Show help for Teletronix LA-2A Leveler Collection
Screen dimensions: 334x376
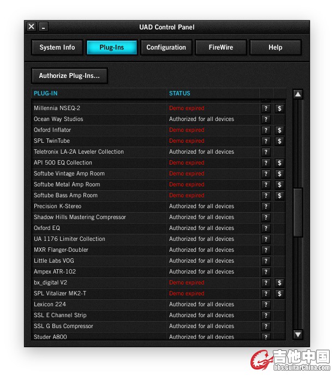click(x=266, y=152)
